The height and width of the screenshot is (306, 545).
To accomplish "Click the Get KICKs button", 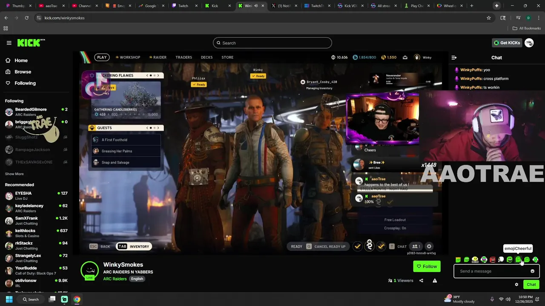I will click(507, 43).
